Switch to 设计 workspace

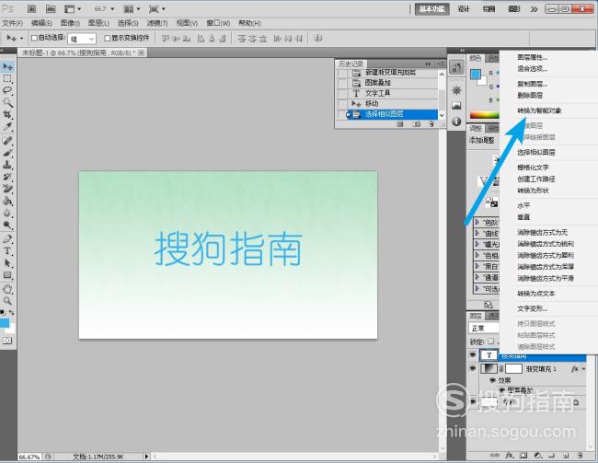(464, 9)
